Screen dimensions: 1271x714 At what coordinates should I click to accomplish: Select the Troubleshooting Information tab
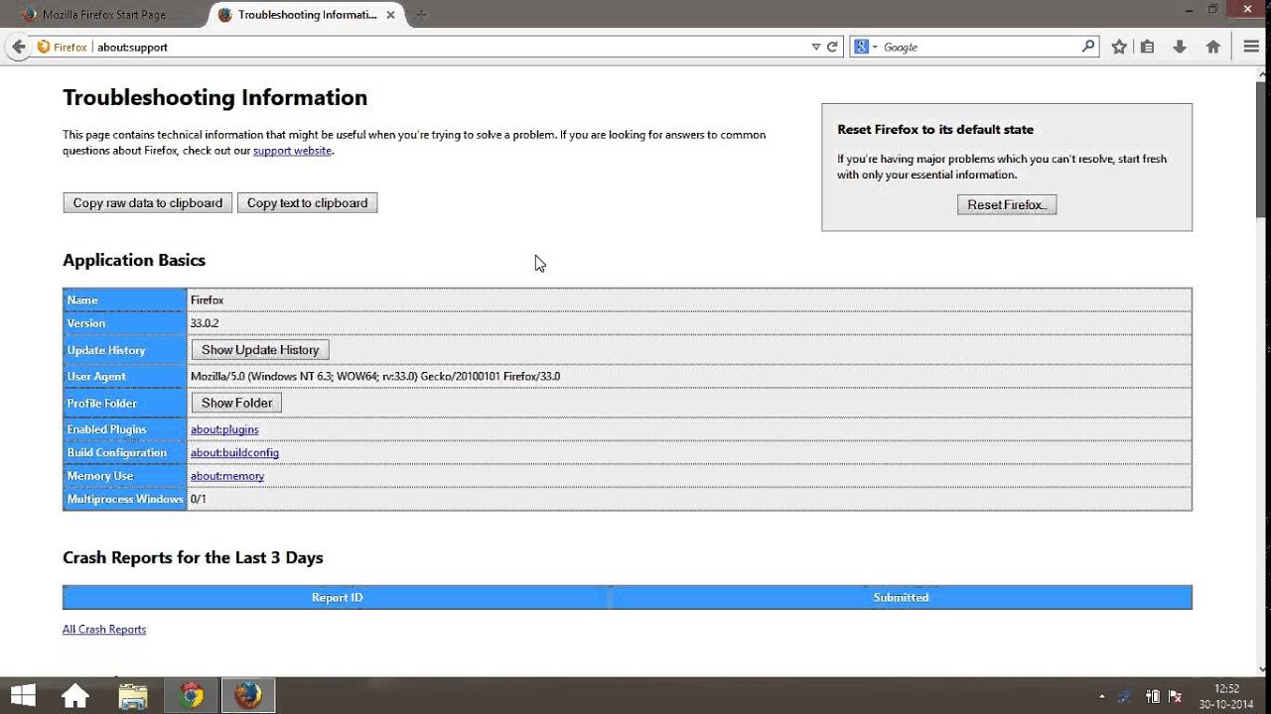click(x=306, y=15)
